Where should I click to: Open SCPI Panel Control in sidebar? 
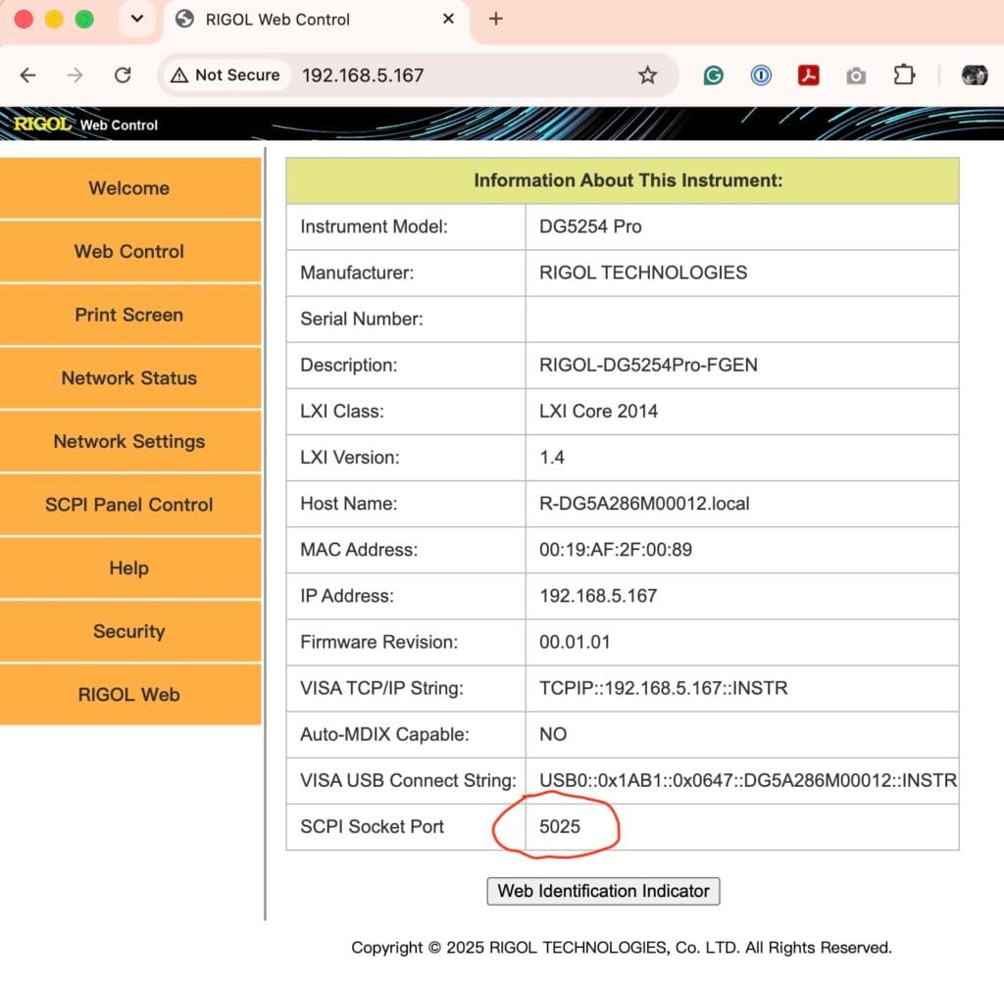(x=130, y=505)
